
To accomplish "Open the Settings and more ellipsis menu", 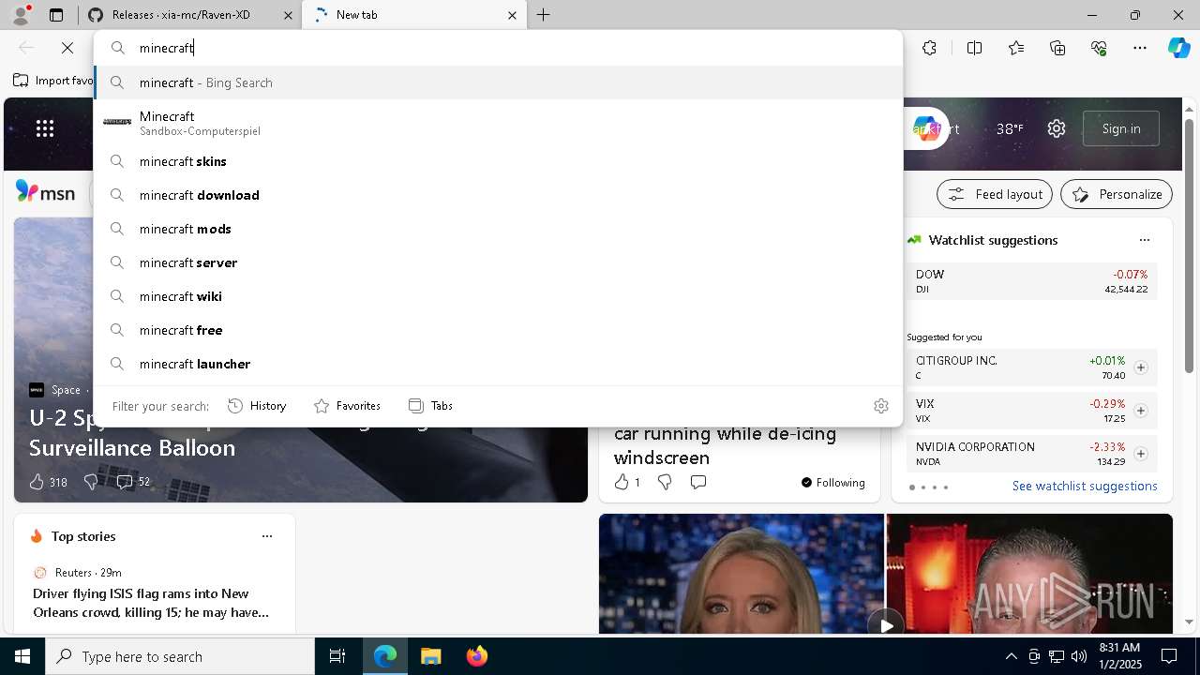I will tap(1140, 48).
